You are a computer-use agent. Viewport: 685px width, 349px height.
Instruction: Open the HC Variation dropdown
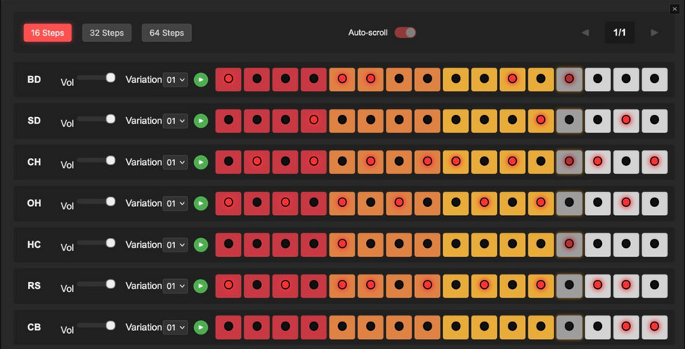tap(175, 245)
